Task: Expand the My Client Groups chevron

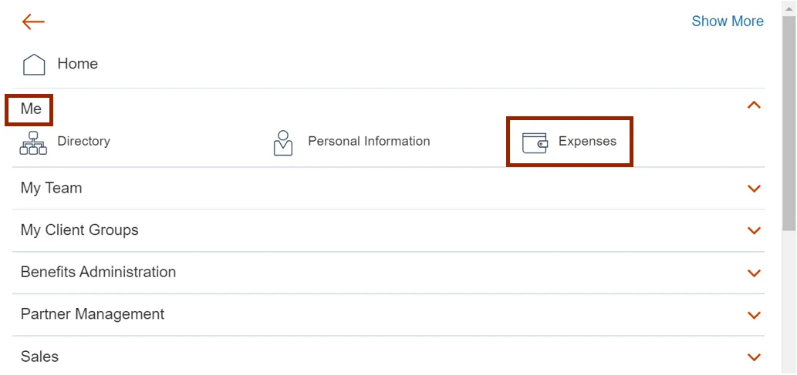Action: 754,231
